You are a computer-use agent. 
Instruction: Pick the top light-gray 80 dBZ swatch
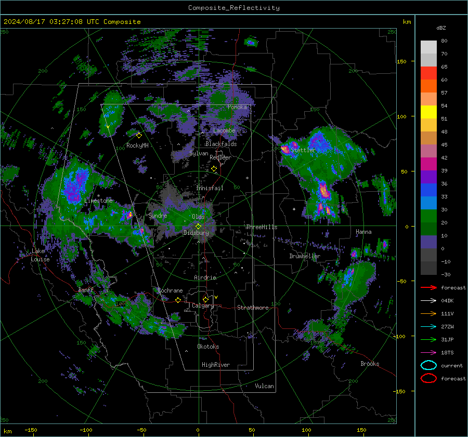(428, 47)
